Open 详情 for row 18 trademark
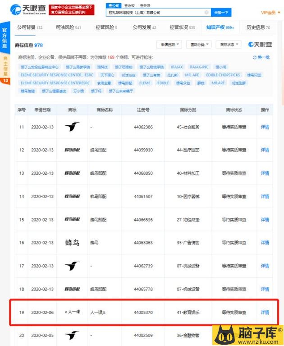The height and width of the screenshot is (346, 284). pos(265,289)
